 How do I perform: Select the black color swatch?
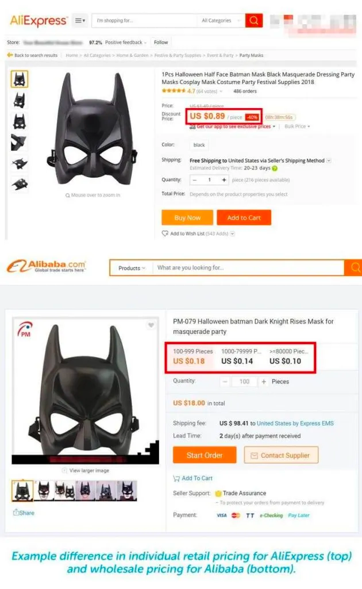click(198, 145)
